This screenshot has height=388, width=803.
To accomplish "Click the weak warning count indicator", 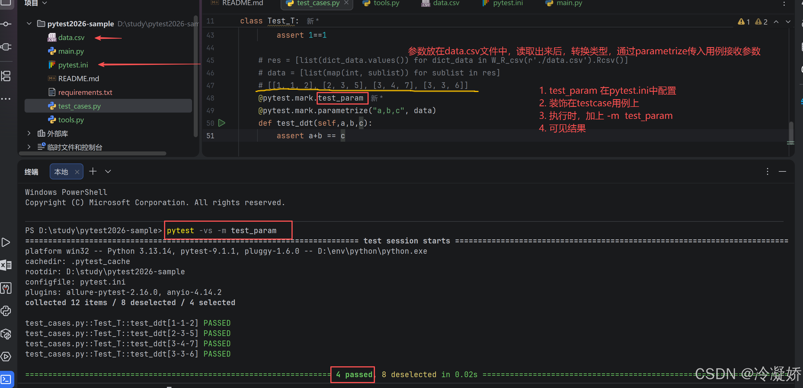I will (761, 22).
